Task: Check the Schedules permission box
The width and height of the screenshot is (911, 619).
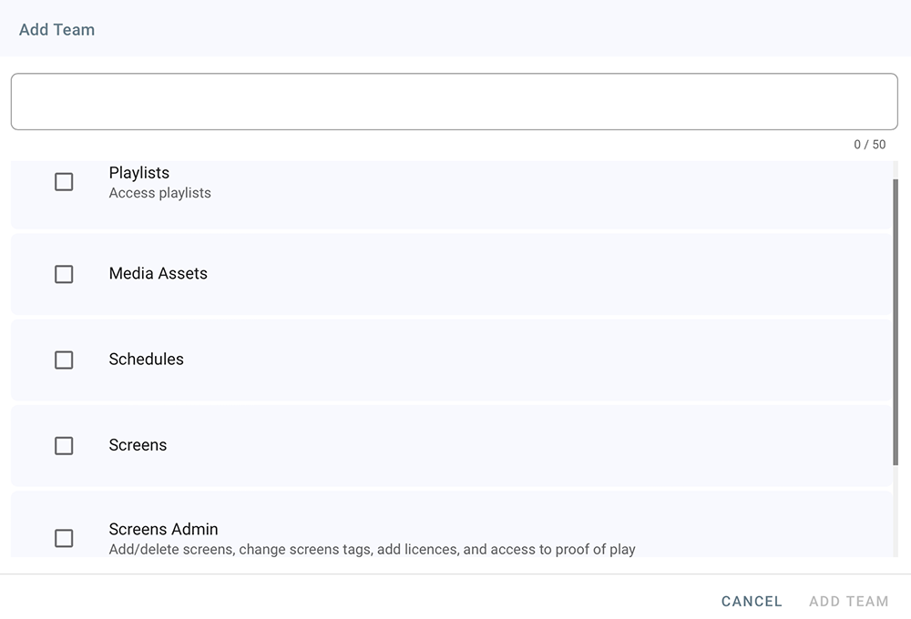Action: [x=64, y=360]
